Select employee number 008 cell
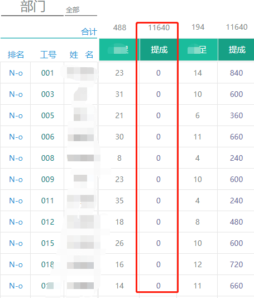 [47, 158]
